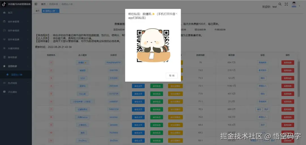Click the Douyin ID WangYuKai0781
Viewport: 306px width, 145px height.
point(114,63)
